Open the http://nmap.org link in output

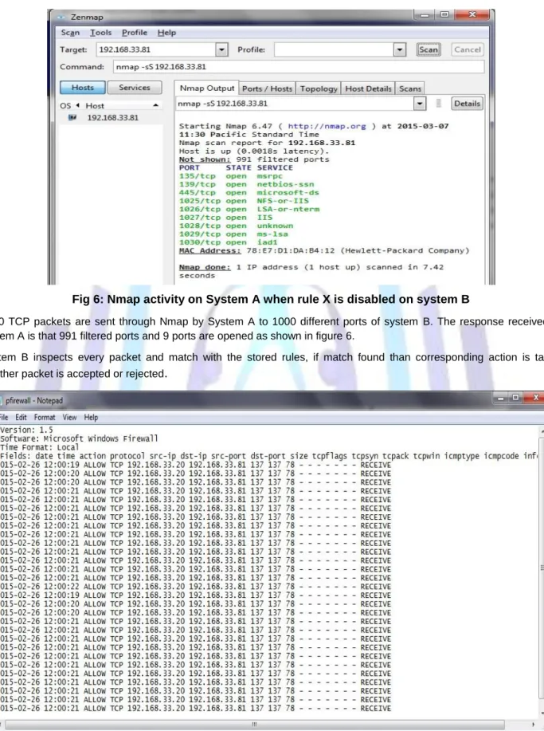[327, 126]
